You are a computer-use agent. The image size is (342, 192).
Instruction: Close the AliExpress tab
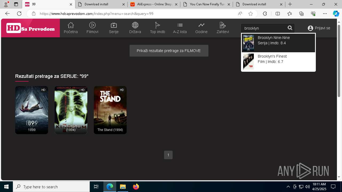176,4
